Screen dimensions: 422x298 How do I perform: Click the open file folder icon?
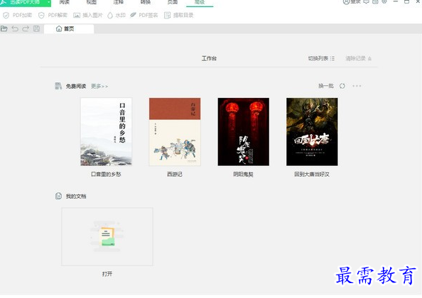tap(4, 28)
